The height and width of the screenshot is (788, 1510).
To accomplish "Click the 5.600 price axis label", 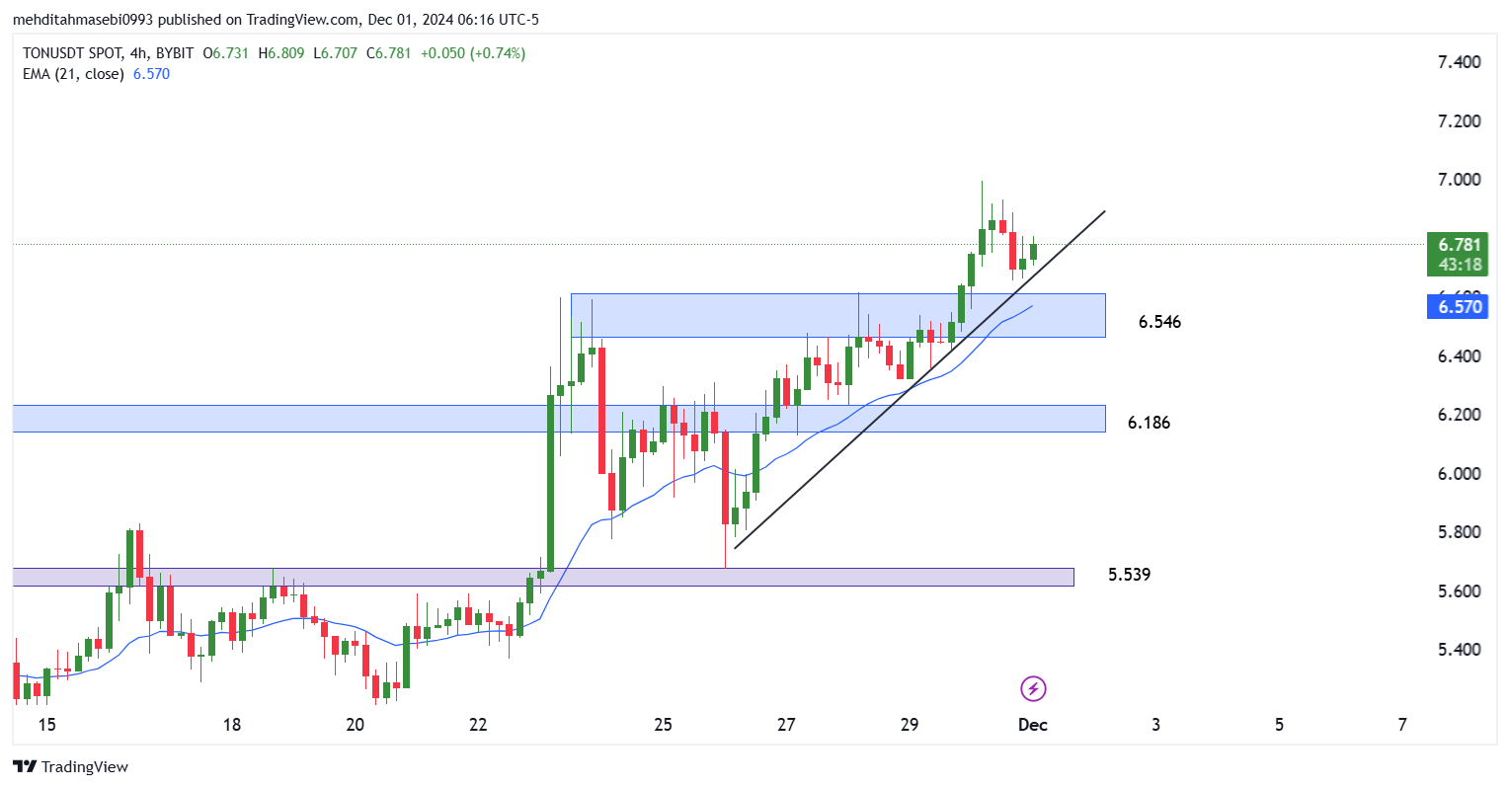I will (1459, 591).
